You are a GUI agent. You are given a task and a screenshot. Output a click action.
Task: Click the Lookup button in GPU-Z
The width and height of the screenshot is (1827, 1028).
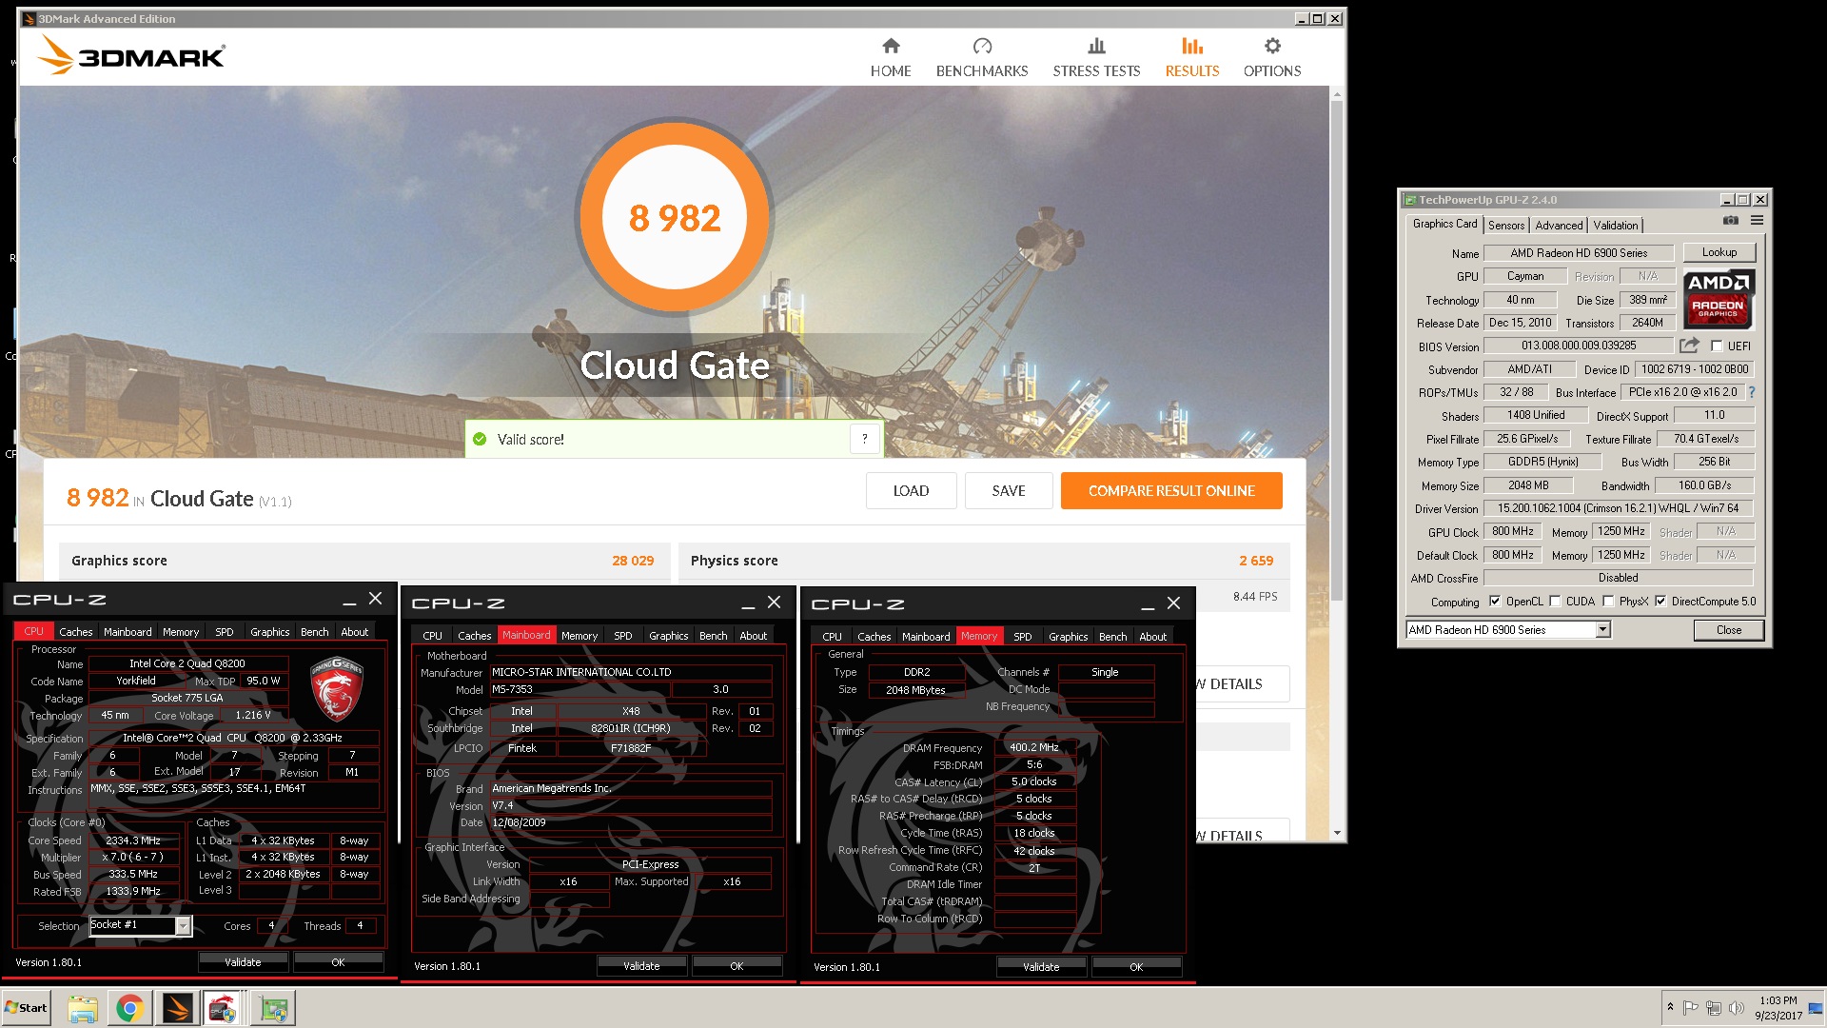pos(1719,252)
